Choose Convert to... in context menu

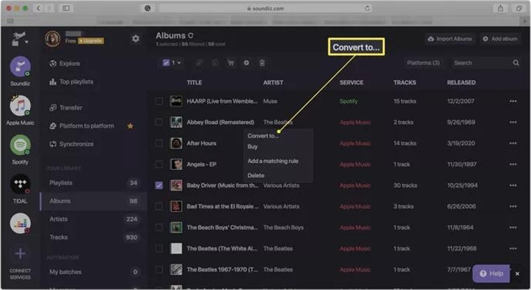pos(263,136)
